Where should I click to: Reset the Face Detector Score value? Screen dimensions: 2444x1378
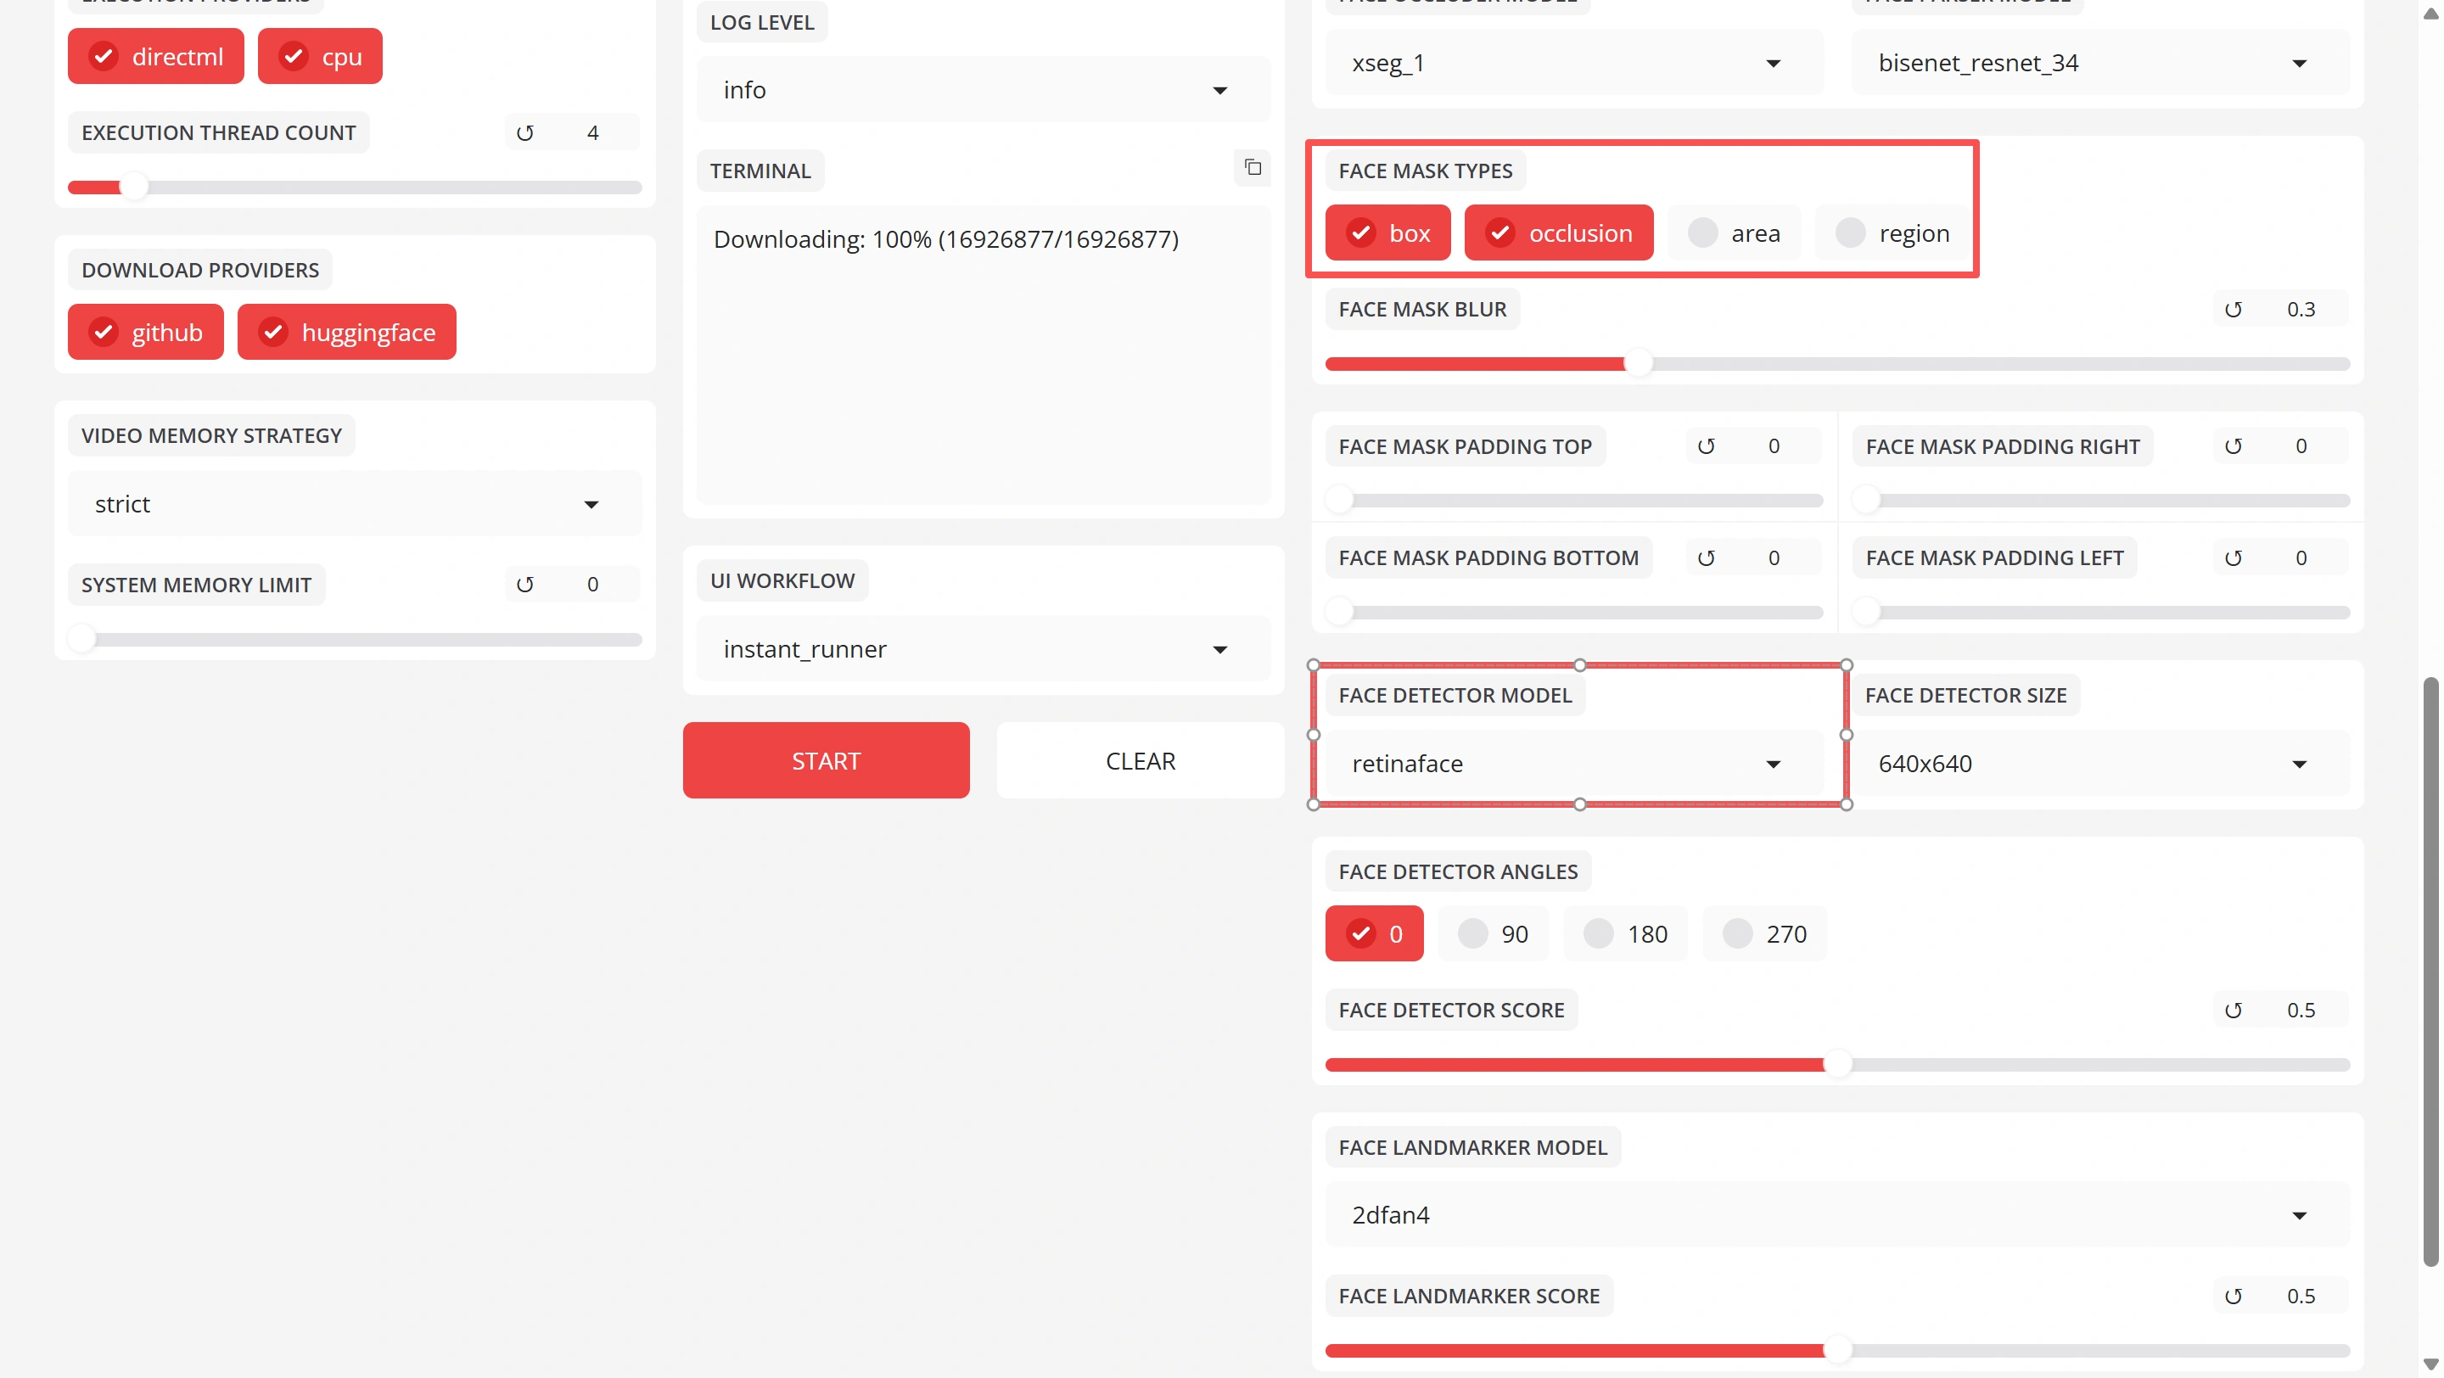tap(2234, 1010)
